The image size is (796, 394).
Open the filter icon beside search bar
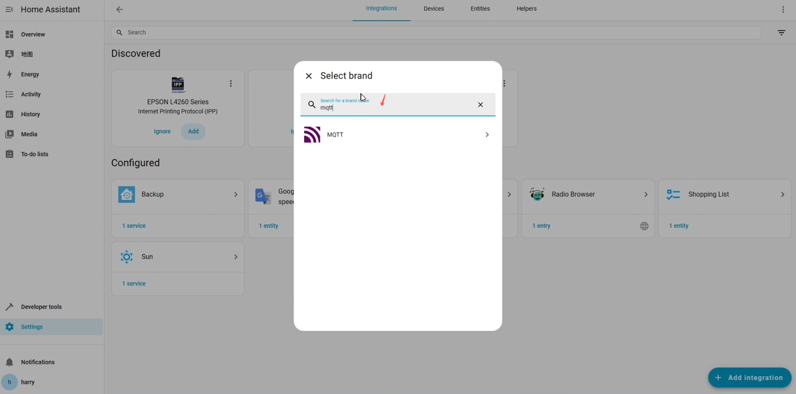click(x=781, y=33)
